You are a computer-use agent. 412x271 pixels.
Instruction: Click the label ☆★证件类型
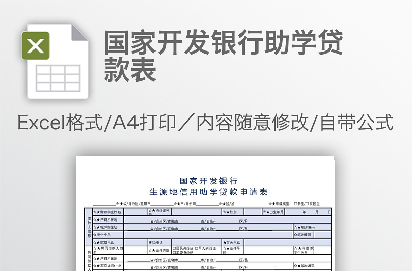point(159,250)
